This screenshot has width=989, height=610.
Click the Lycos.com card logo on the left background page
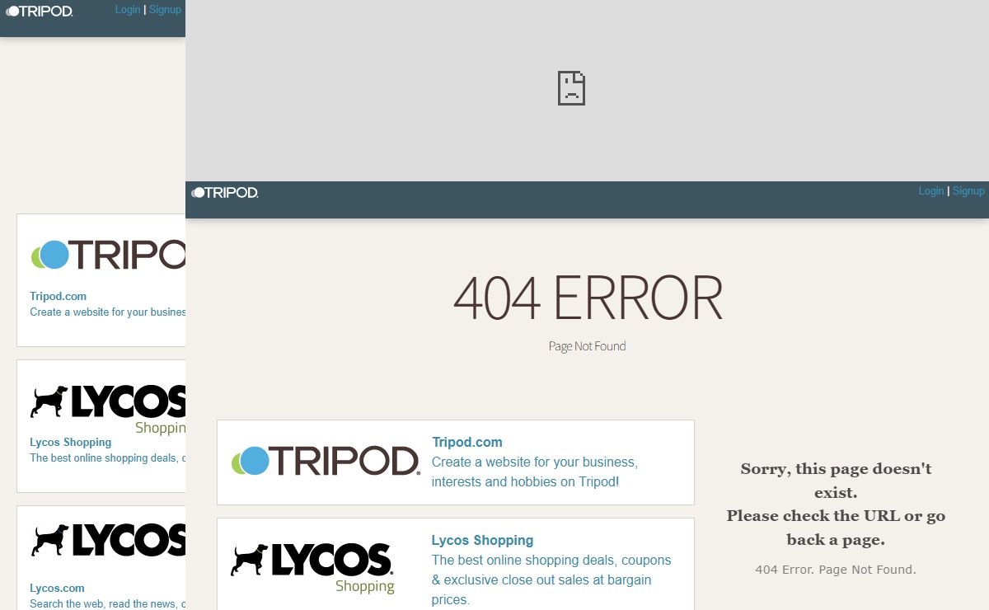(108, 540)
